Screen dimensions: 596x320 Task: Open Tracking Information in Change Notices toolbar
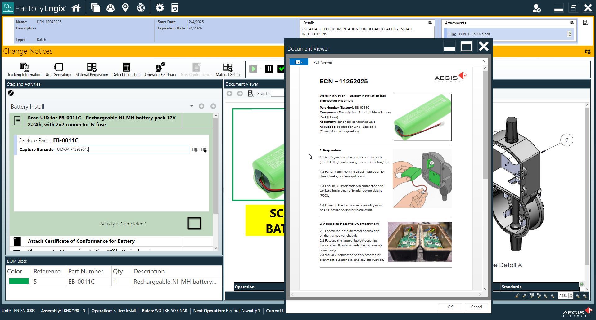pyautogui.click(x=24, y=69)
